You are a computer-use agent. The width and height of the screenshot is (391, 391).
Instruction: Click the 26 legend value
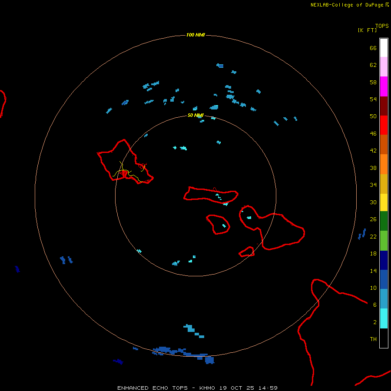373,219
